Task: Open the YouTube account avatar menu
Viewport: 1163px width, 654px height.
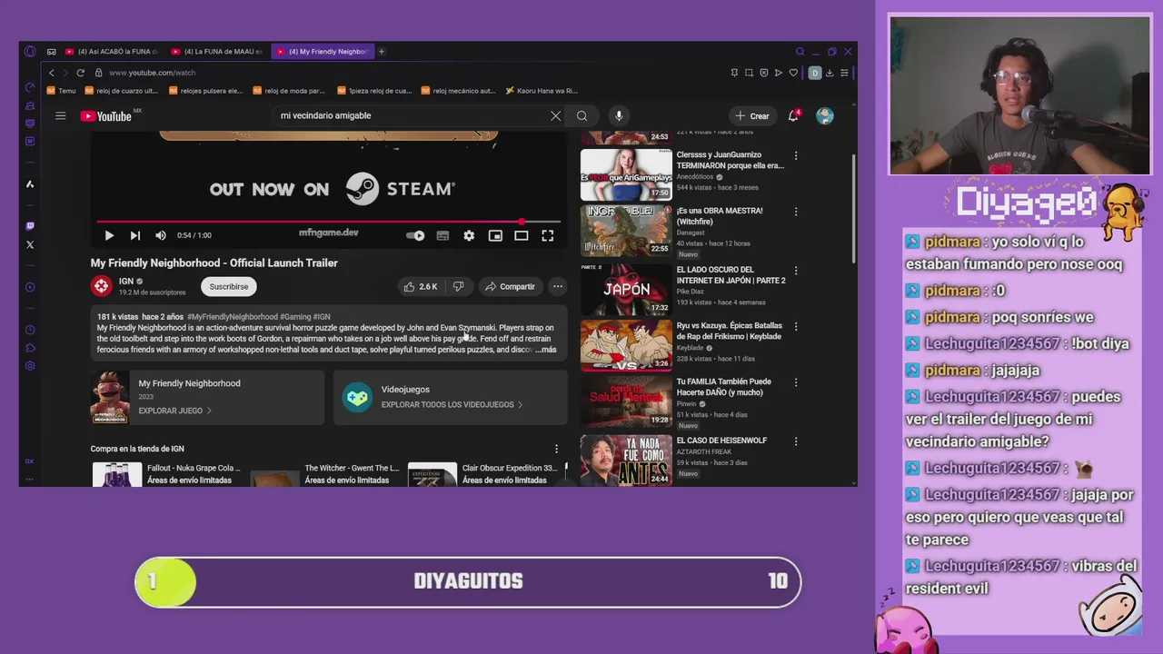Action: coord(825,115)
